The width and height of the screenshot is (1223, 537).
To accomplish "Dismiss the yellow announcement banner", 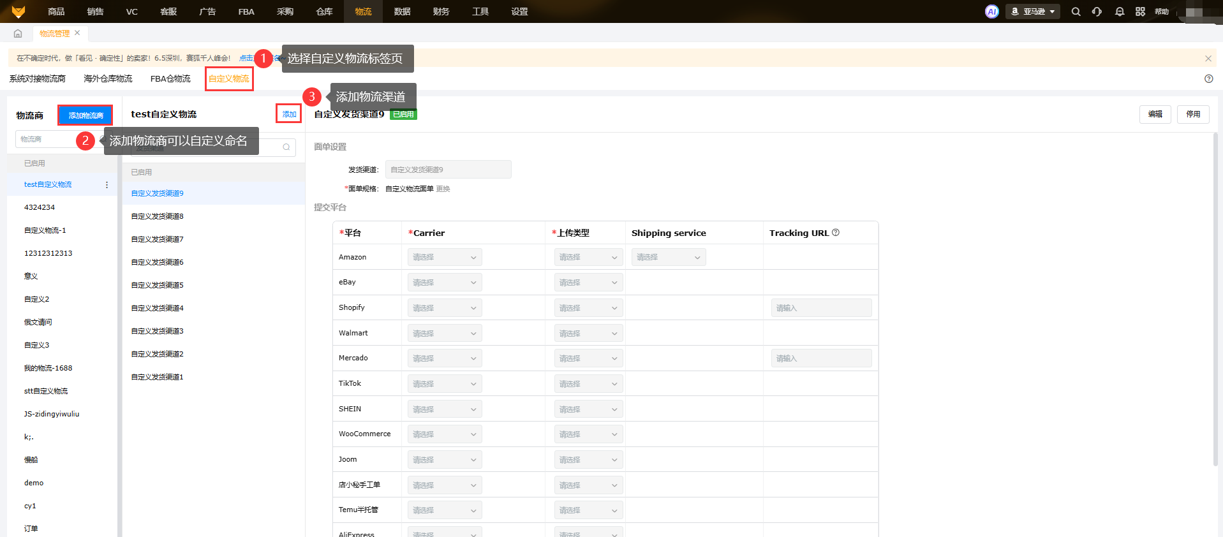I will [x=1208, y=58].
